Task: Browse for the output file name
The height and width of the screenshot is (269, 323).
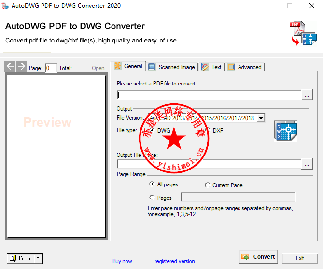Action: point(307,164)
